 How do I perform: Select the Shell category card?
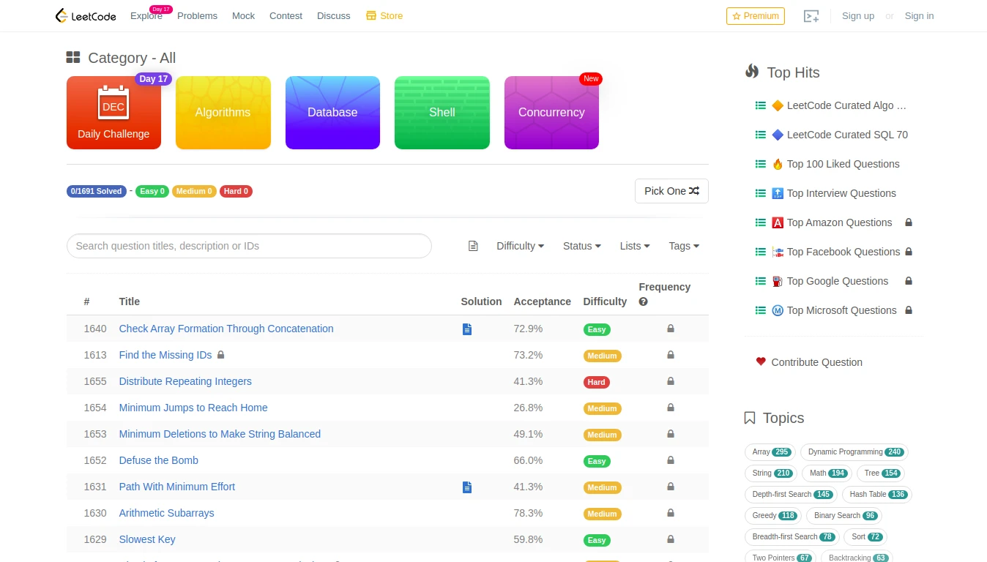pyautogui.click(x=442, y=113)
